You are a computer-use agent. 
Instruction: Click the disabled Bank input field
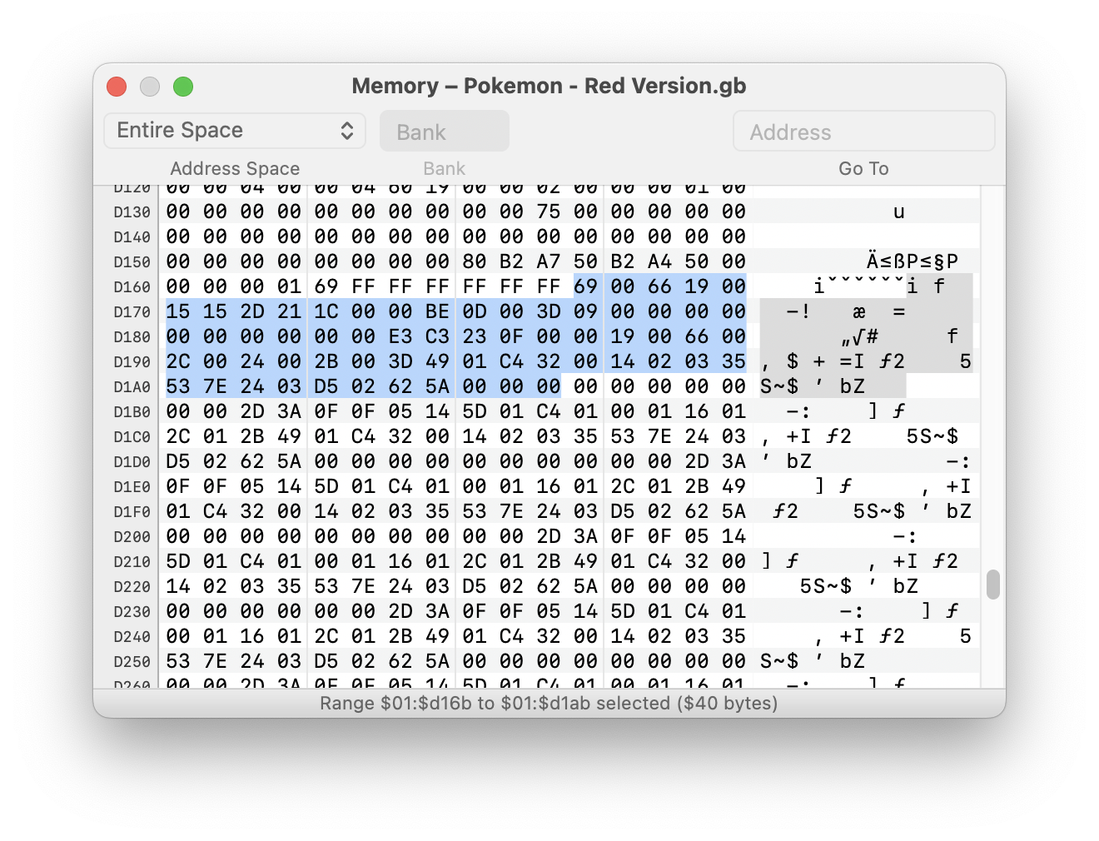(x=444, y=131)
